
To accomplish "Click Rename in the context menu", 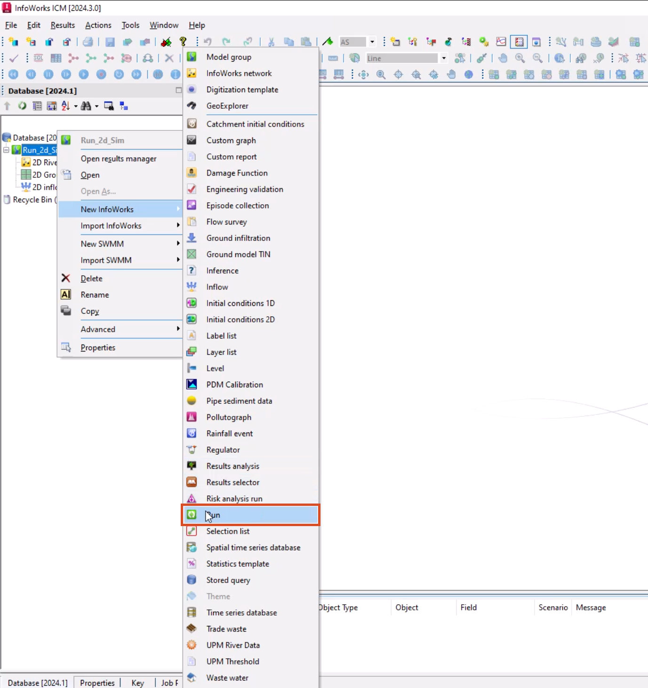I will click(x=120, y=295).
